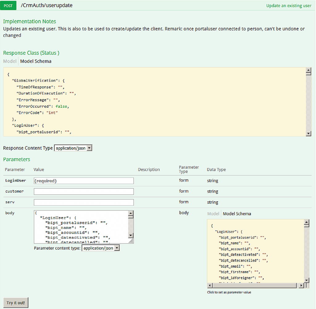Click the Parameters section heading
The image size is (316, 309).
click(17, 159)
